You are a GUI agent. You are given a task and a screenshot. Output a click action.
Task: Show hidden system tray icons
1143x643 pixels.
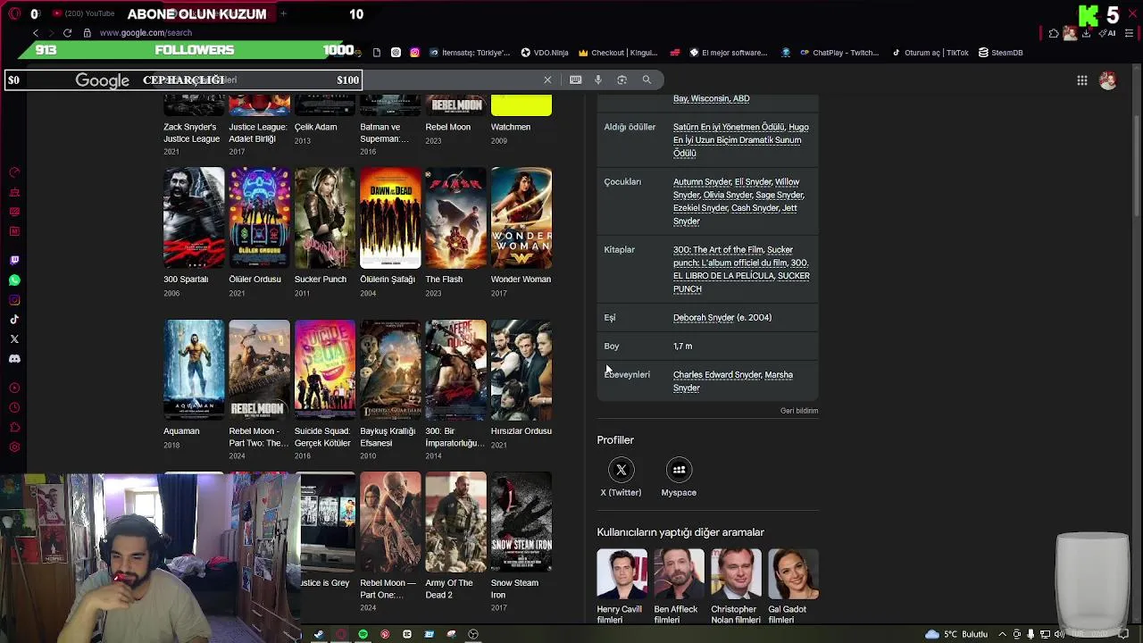point(1001,634)
